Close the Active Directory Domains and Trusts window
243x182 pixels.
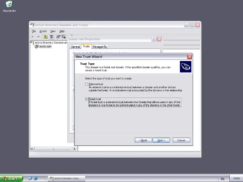[x=197, y=25]
